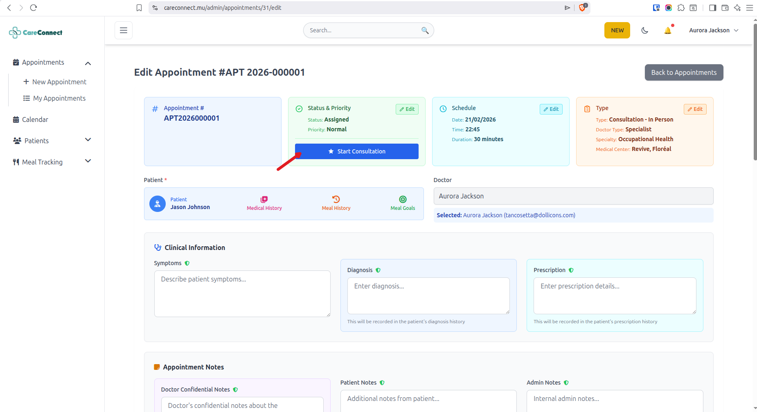Screen dimensions: 757x412
Task: Open Aurora Jackson user dropdown
Action: point(713,31)
